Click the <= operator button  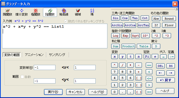(x=149, y=78)
